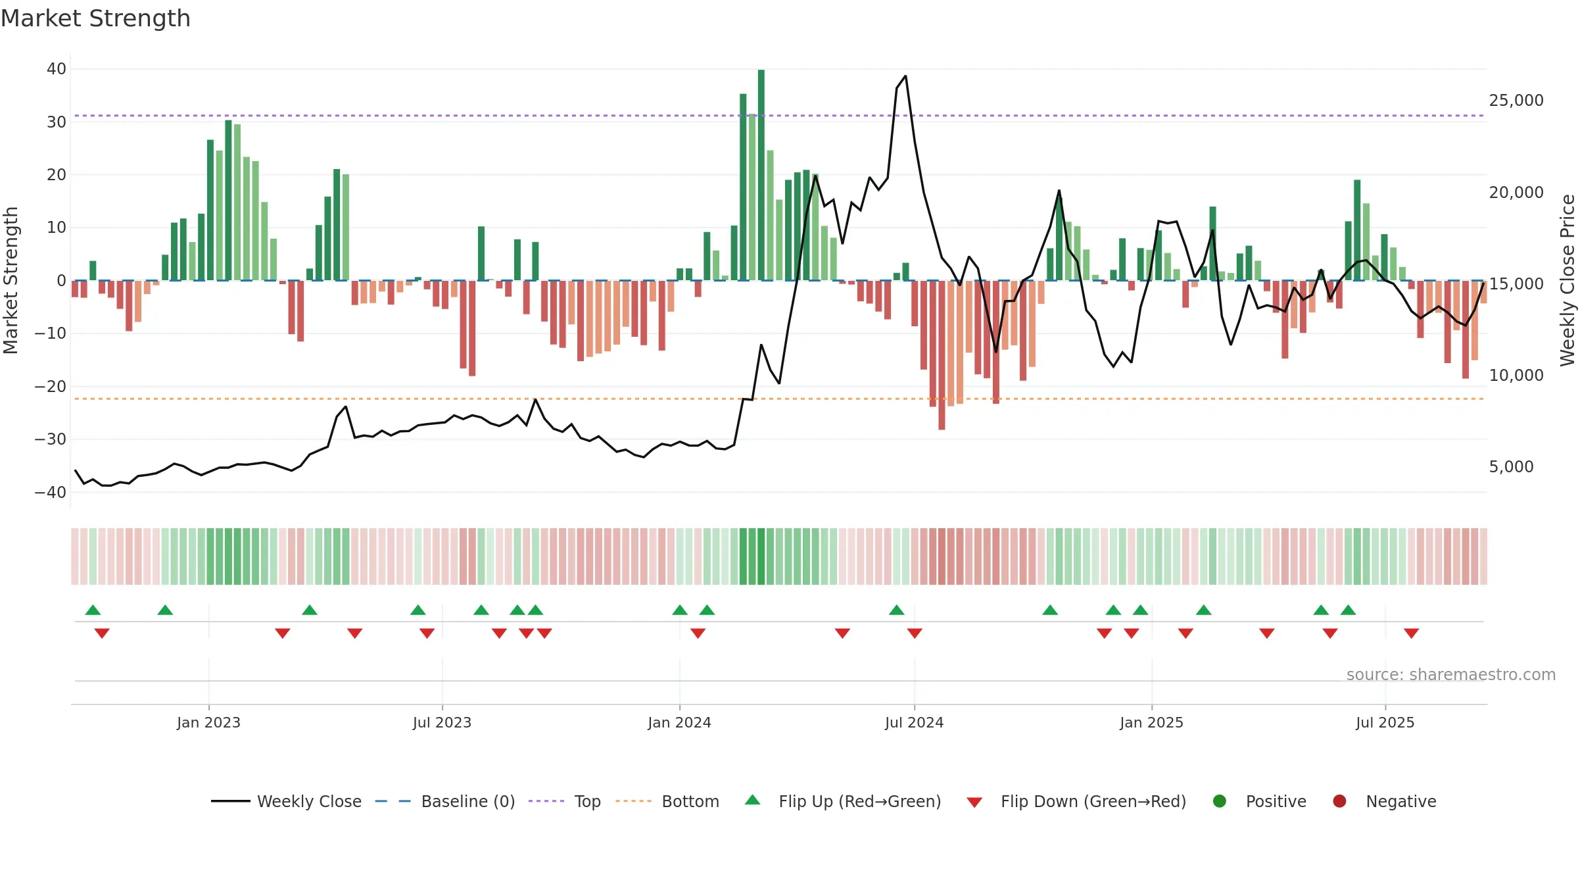The image size is (1578, 888).
Task: Click the Jul 2025 axis label
Action: coord(1385,723)
